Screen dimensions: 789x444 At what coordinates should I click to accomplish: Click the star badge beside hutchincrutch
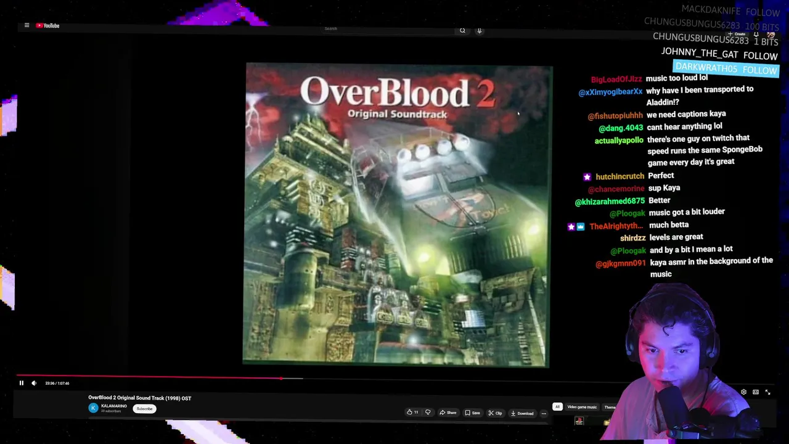[x=587, y=177]
